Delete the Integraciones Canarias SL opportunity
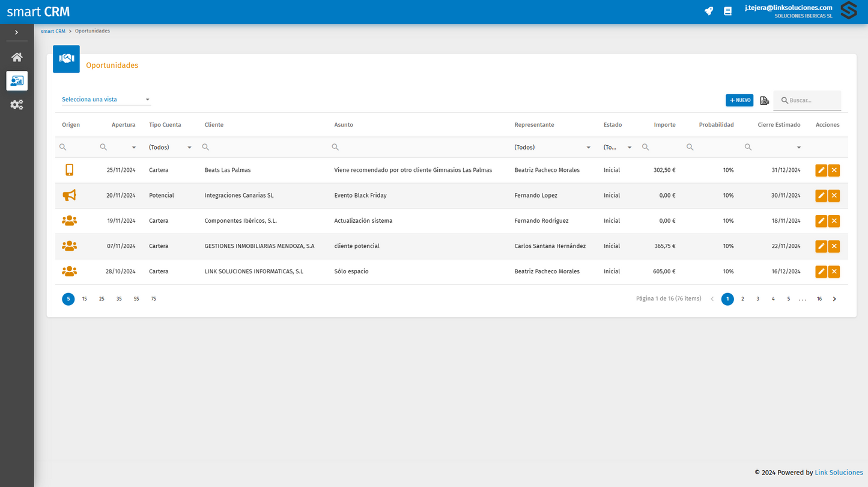Viewport: 868px width, 487px height. click(x=834, y=196)
